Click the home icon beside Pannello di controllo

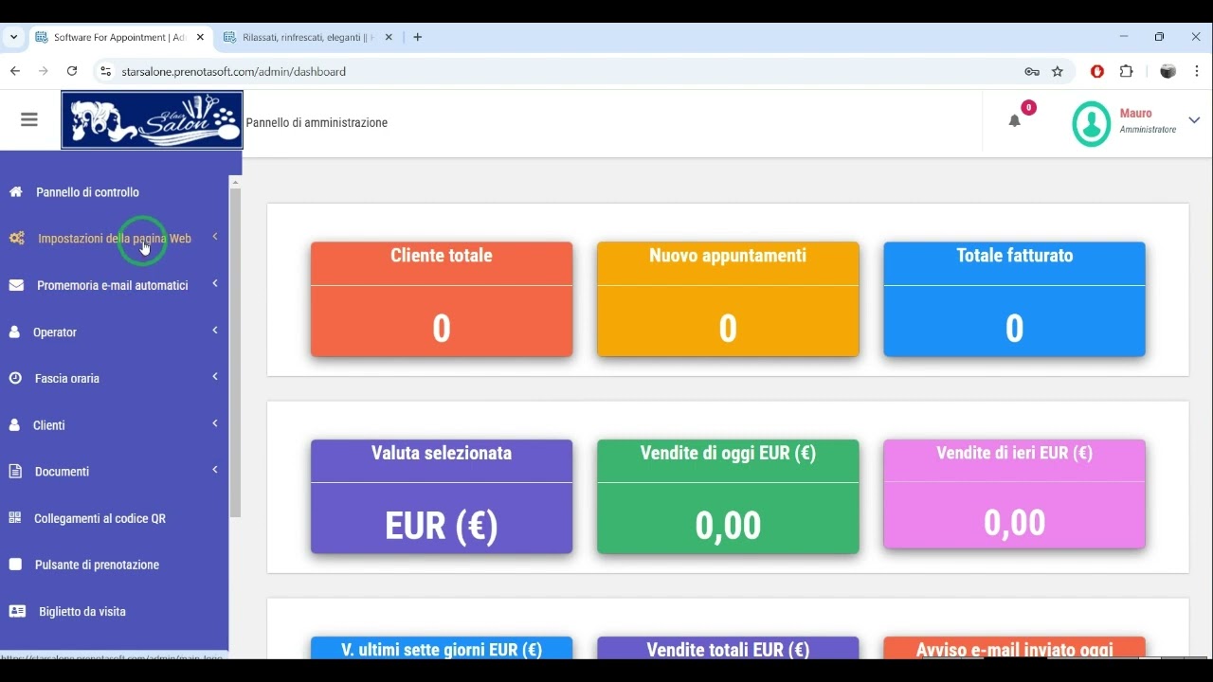coord(16,192)
